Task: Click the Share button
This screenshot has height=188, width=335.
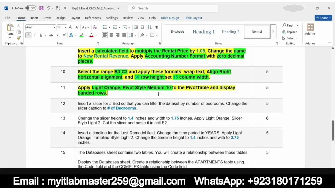Action: coord(323,18)
